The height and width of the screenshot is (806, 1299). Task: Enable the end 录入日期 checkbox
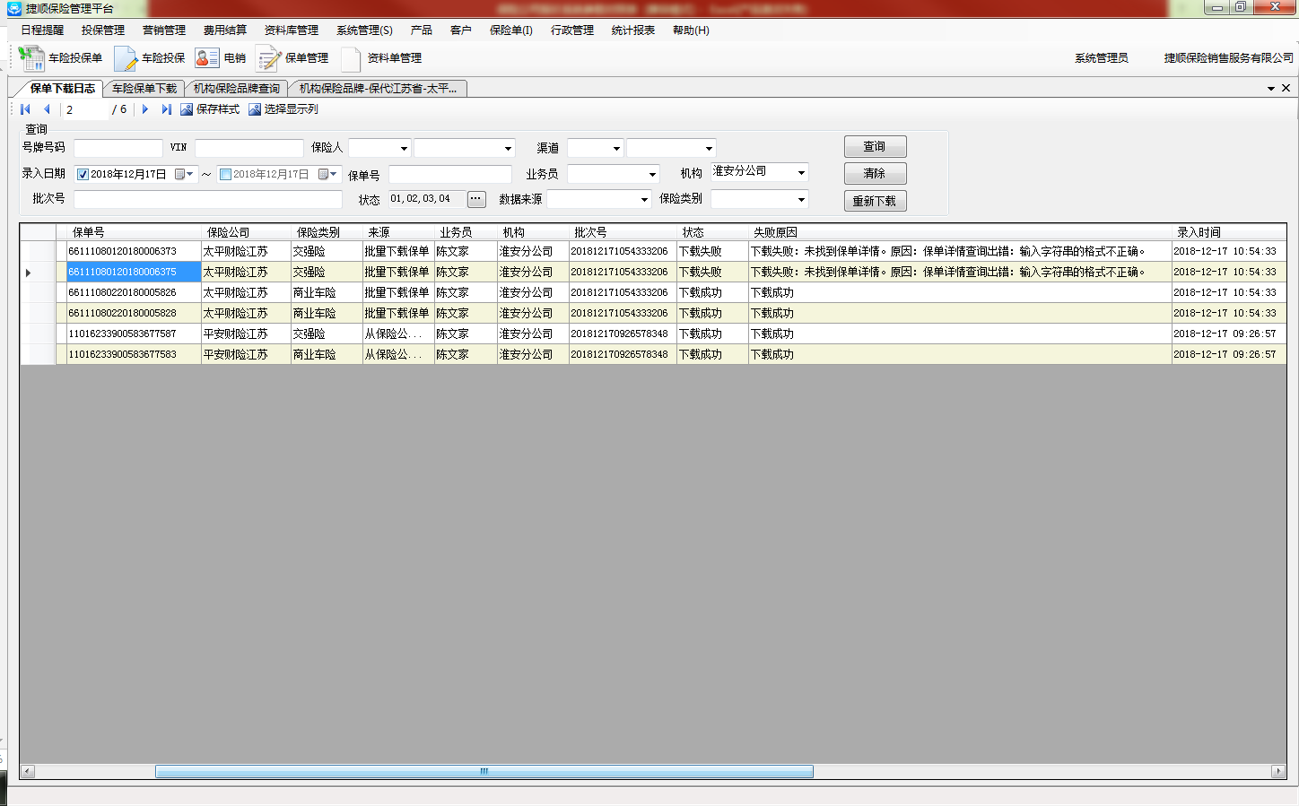[x=225, y=175]
